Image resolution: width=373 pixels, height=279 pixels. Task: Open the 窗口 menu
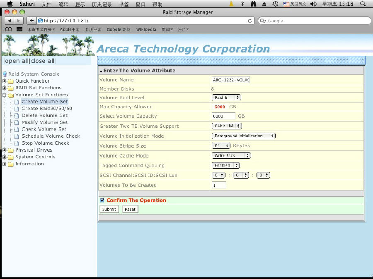[140, 4]
